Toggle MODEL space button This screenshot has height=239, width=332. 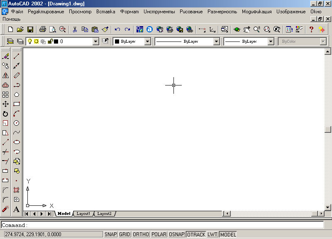click(x=228, y=234)
